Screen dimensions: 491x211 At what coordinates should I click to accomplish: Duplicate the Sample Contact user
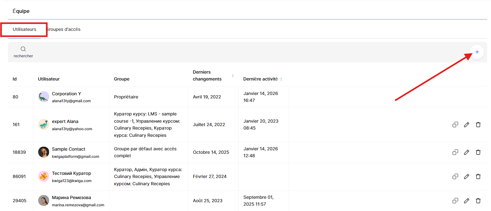pos(455,152)
